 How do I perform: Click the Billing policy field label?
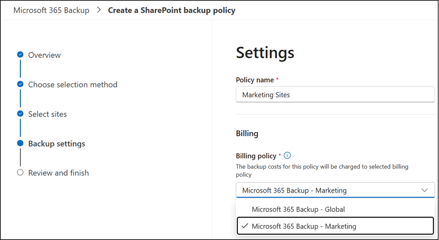(256, 156)
